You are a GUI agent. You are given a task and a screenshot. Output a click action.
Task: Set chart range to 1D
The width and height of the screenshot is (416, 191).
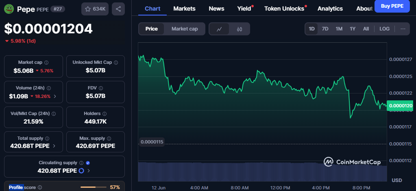pos(312,28)
